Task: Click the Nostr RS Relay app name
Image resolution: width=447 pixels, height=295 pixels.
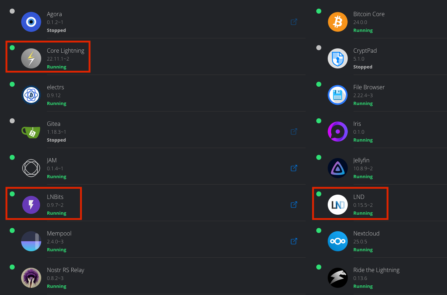Action: 66,270
